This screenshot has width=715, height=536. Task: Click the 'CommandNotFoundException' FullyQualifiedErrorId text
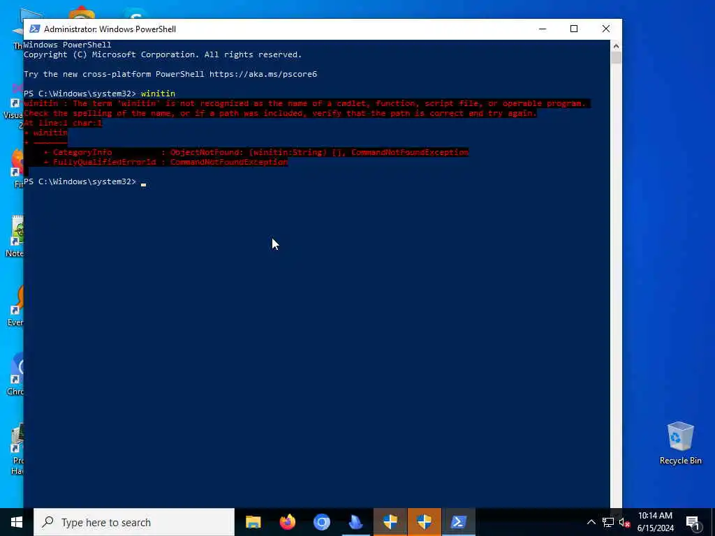[229, 162]
